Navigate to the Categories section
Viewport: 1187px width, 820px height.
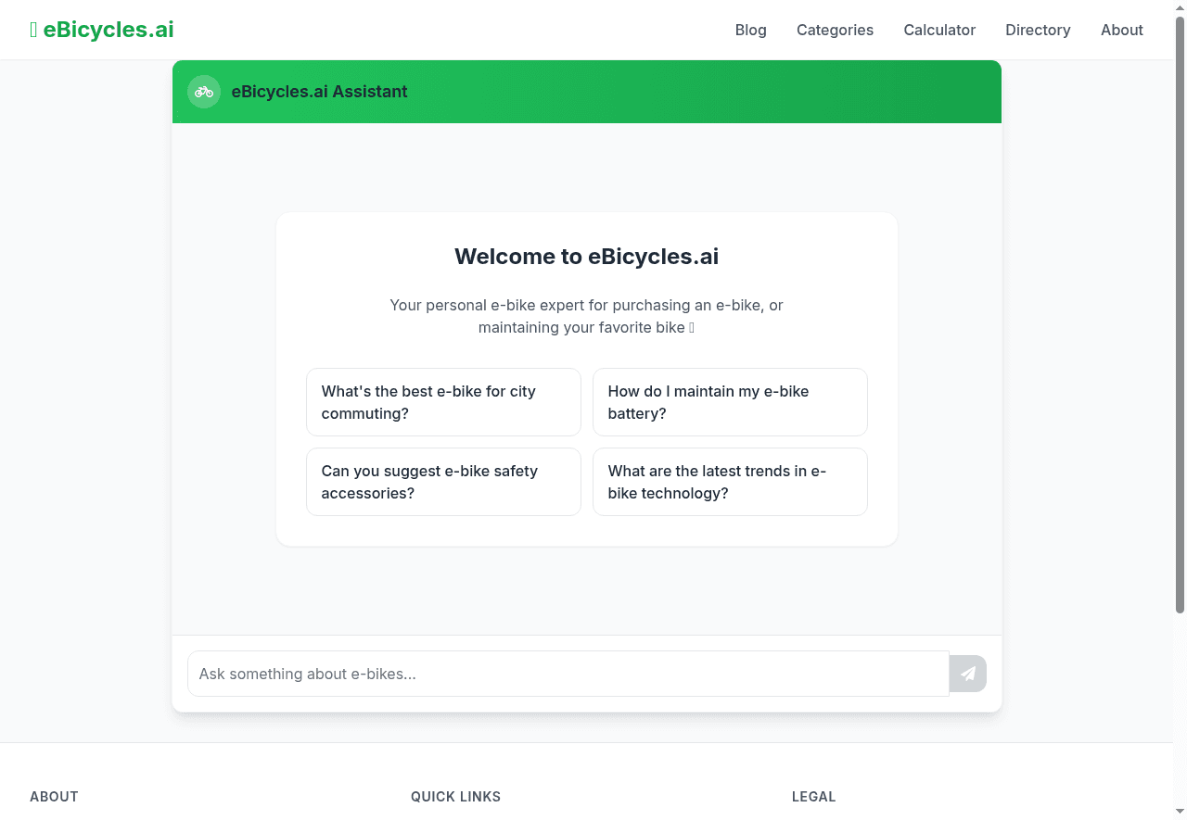click(835, 30)
